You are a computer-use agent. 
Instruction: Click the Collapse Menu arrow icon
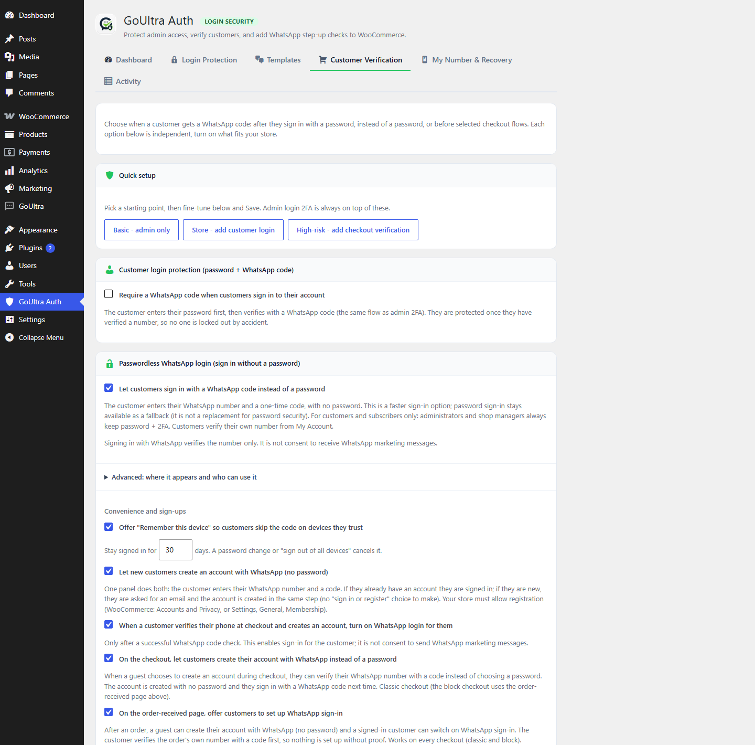9,337
